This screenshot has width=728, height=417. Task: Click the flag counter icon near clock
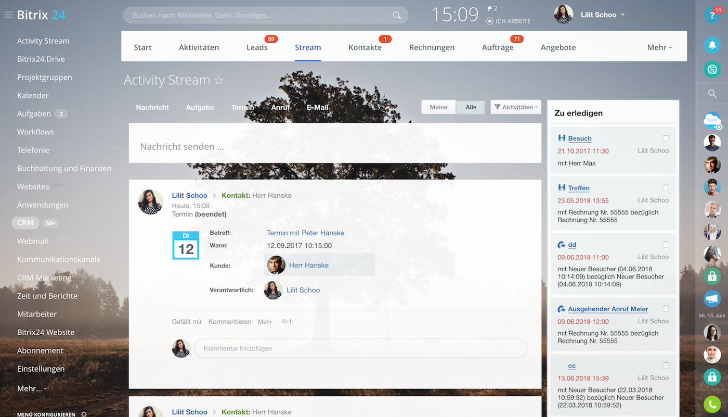(x=490, y=9)
